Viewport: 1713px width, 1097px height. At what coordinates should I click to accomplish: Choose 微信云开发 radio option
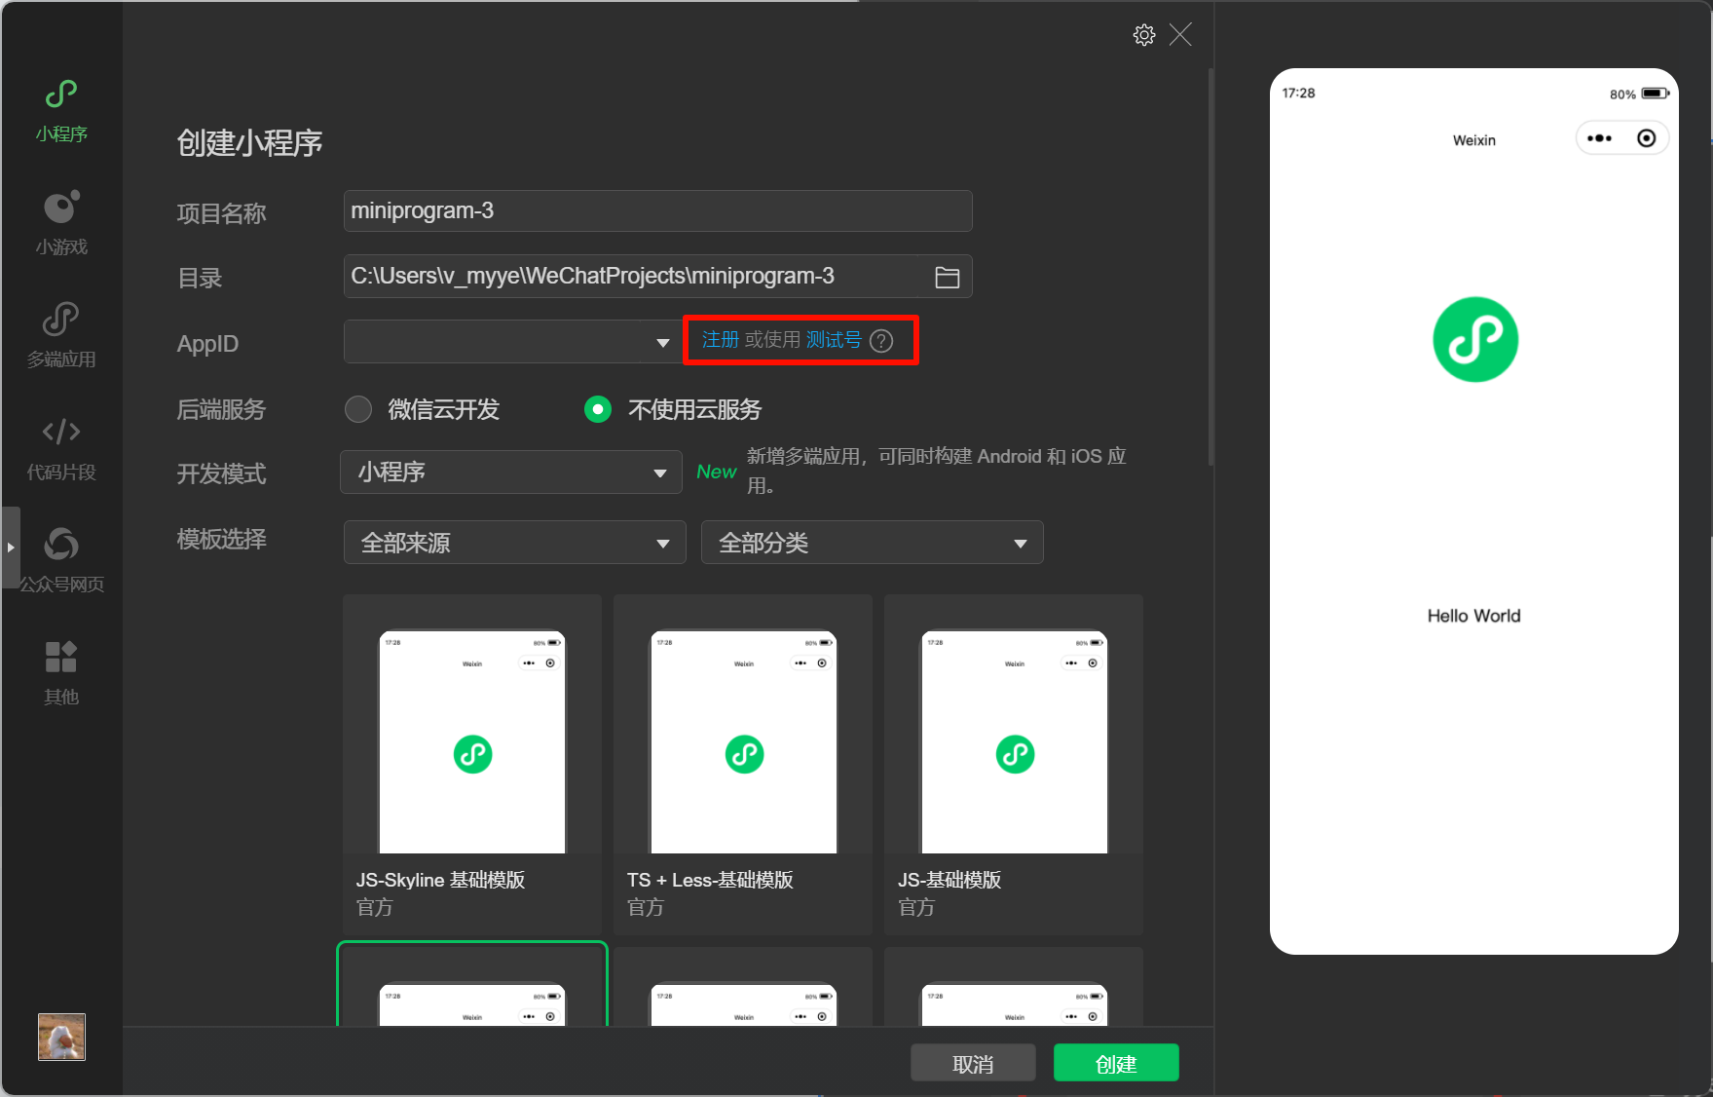tap(358, 409)
